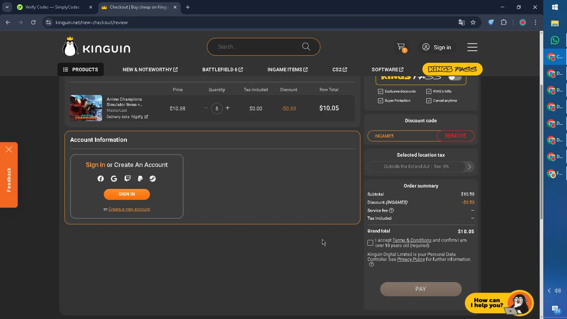Open WhatsApp from the taskbar
567x319 pixels.
[555, 40]
